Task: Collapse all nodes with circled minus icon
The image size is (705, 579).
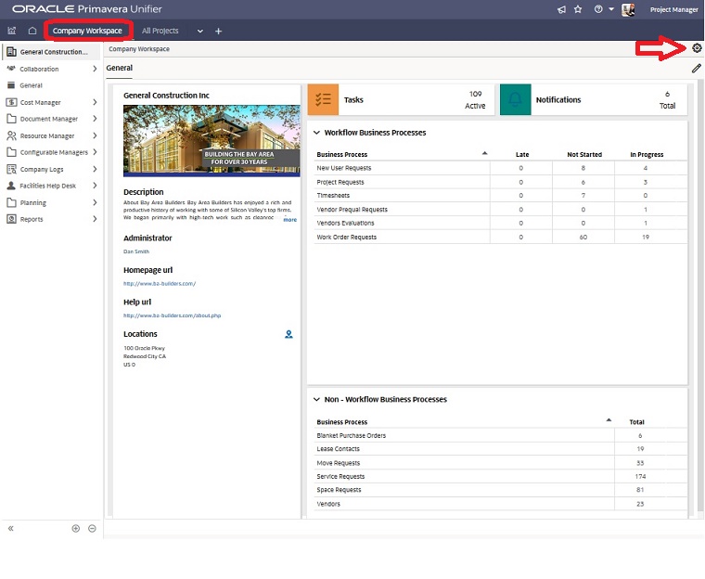Action: pos(92,528)
